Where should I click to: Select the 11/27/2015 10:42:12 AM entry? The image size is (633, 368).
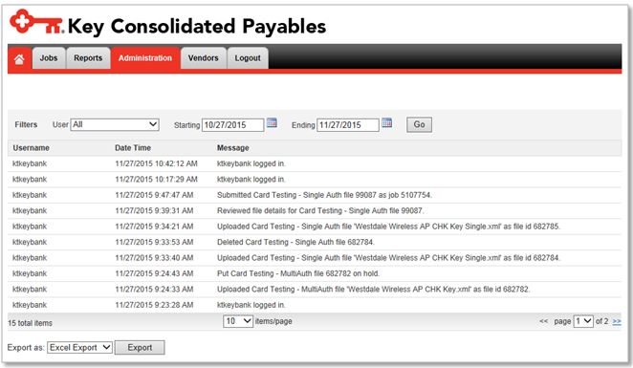(315, 163)
